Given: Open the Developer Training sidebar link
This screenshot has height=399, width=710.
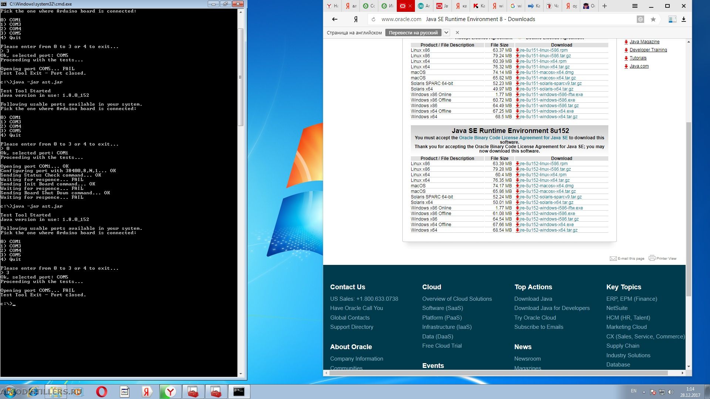Looking at the screenshot, I should pyautogui.click(x=648, y=50).
